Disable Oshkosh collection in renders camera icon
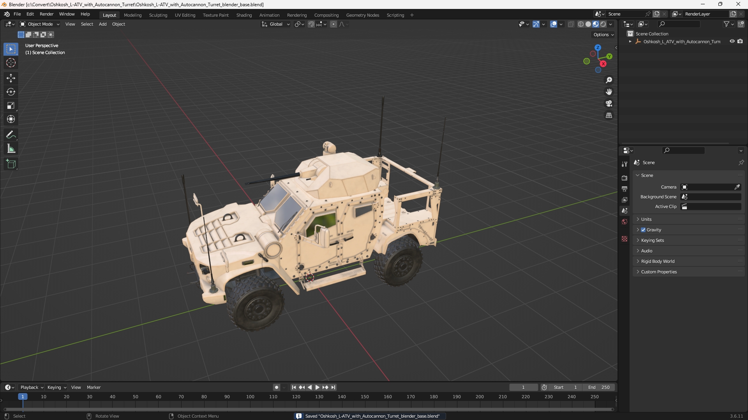 (x=740, y=41)
